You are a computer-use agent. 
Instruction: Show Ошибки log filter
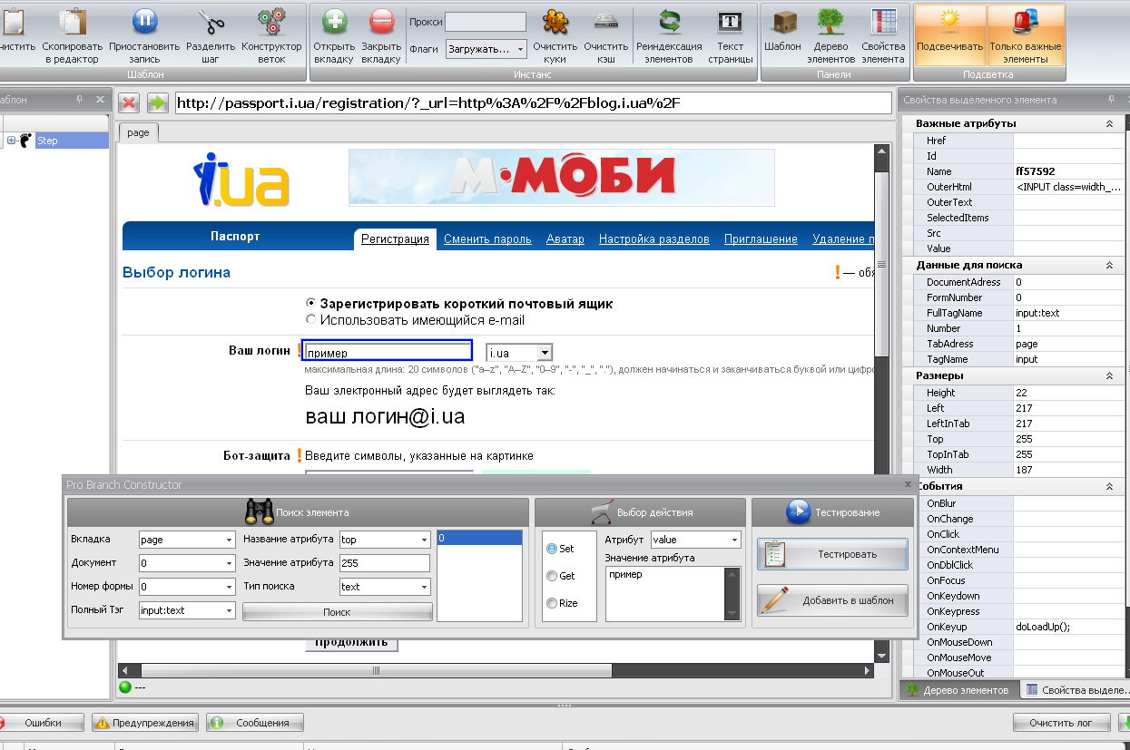[x=43, y=723]
